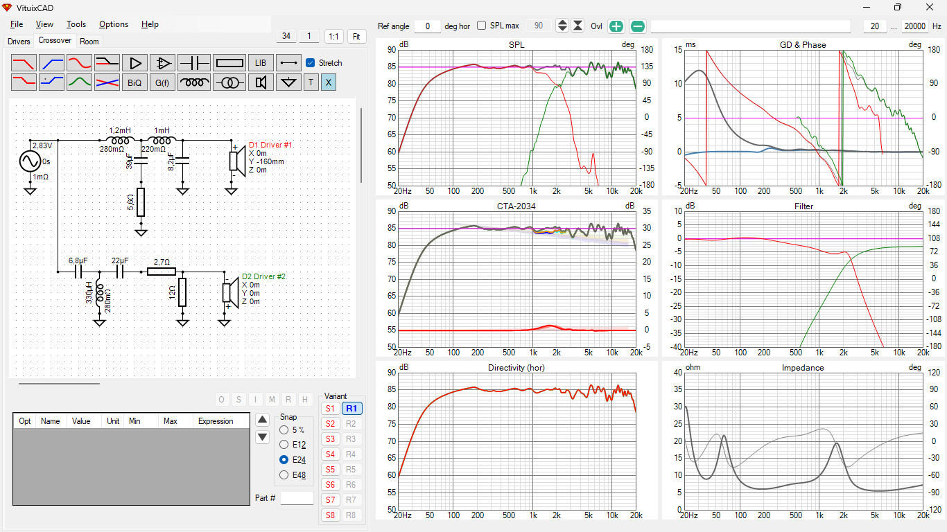Viewport: 947px width, 532px height.
Task: Select the red S-curve filter block
Action: pyautogui.click(x=79, y=63)
